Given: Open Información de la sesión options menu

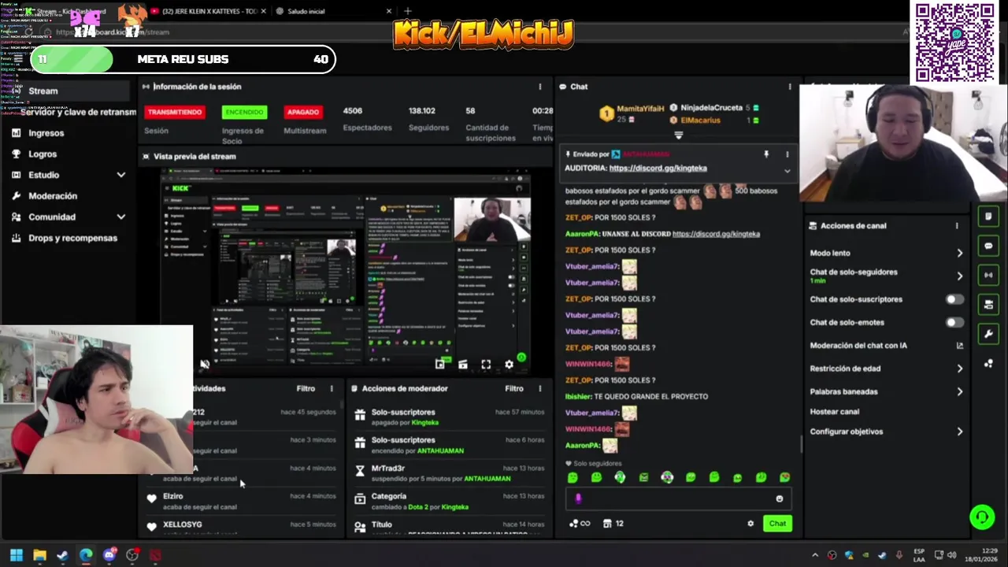Looking at the screenshot, I should 539,87.
